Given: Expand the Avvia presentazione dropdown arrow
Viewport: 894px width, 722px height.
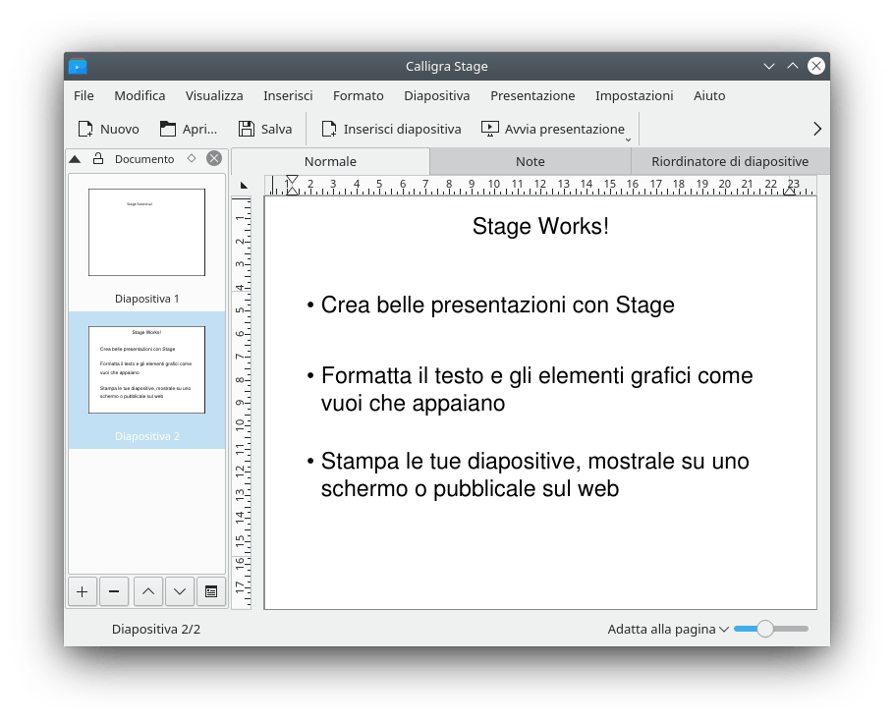Looking at the screenshot, I should click(x=629, y=139).
